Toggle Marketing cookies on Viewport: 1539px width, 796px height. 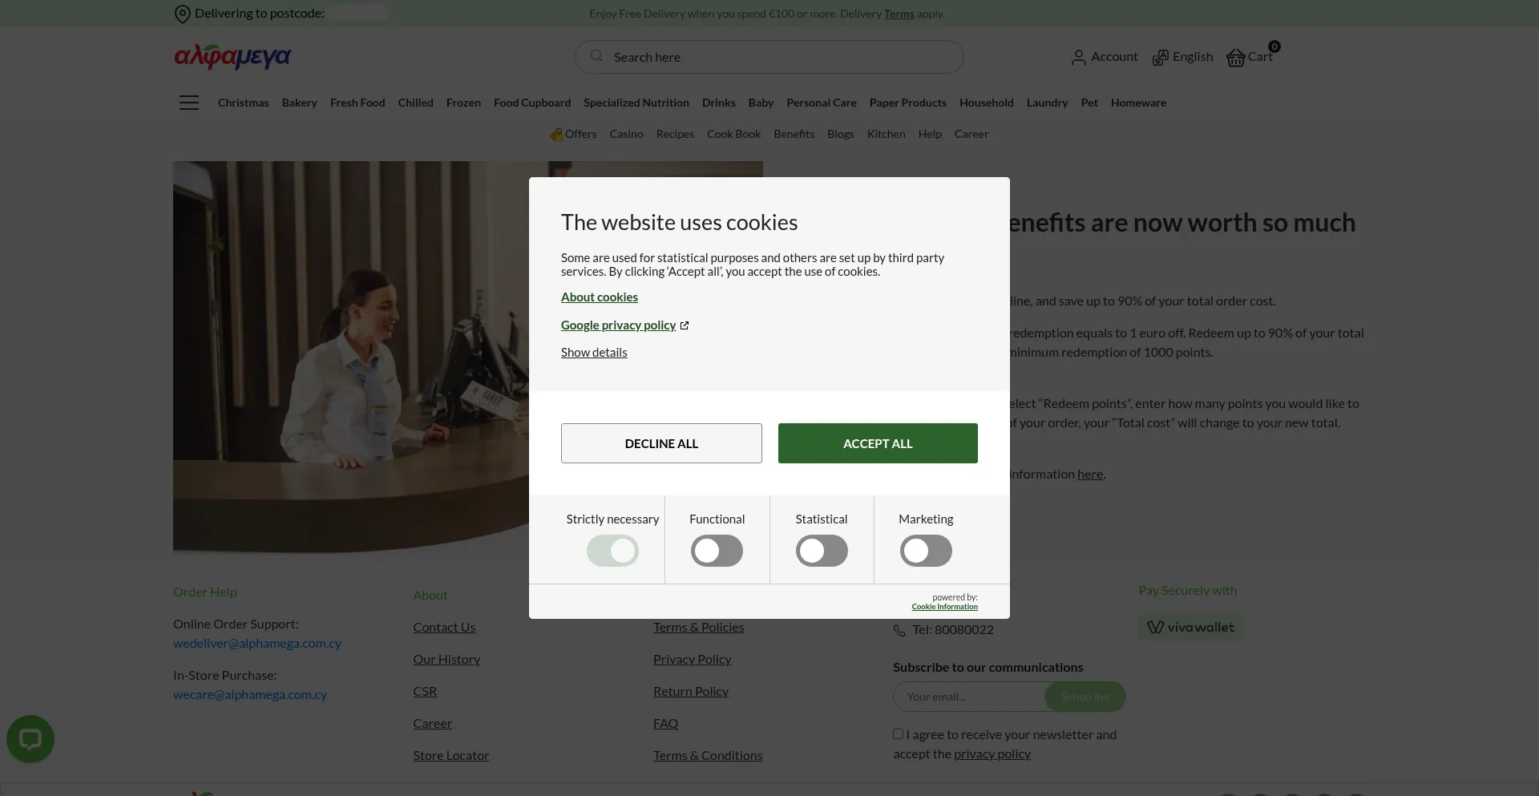pos(926,551)
